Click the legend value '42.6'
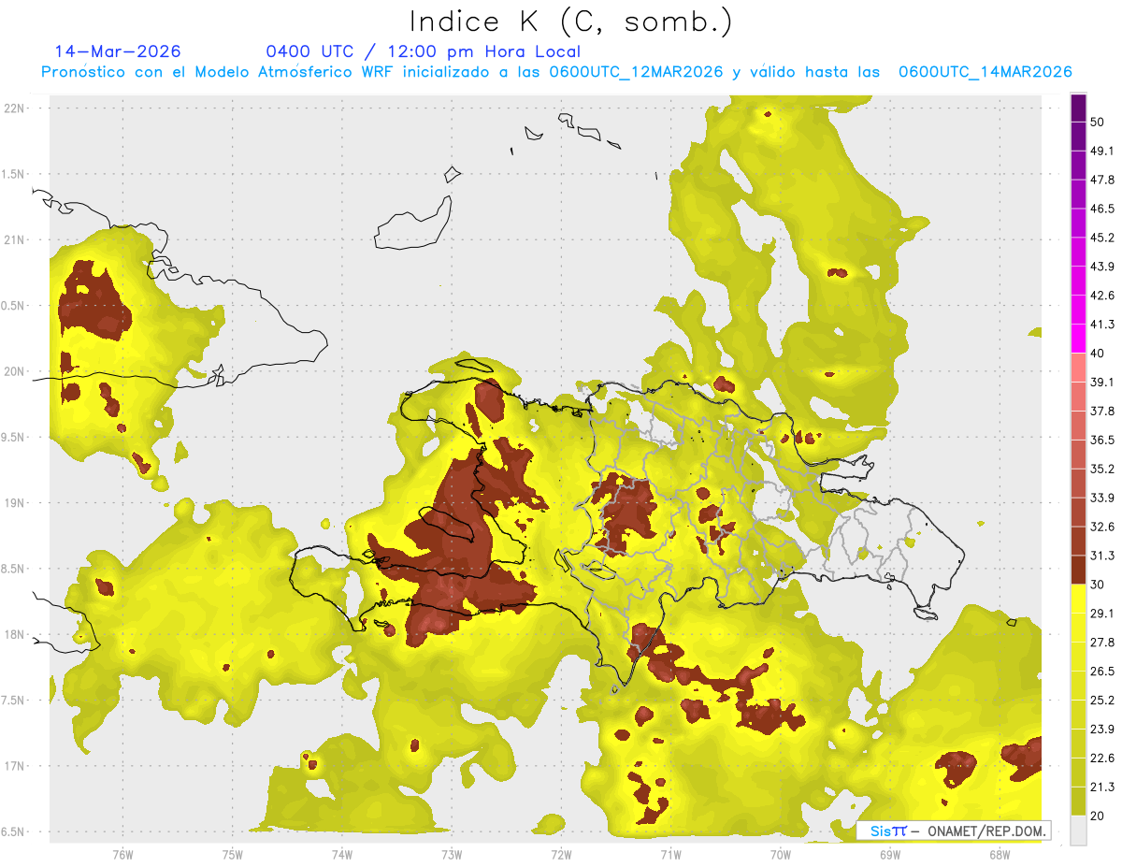Viewport: 1122px width, 867px height. click(x=1102, y=296)
